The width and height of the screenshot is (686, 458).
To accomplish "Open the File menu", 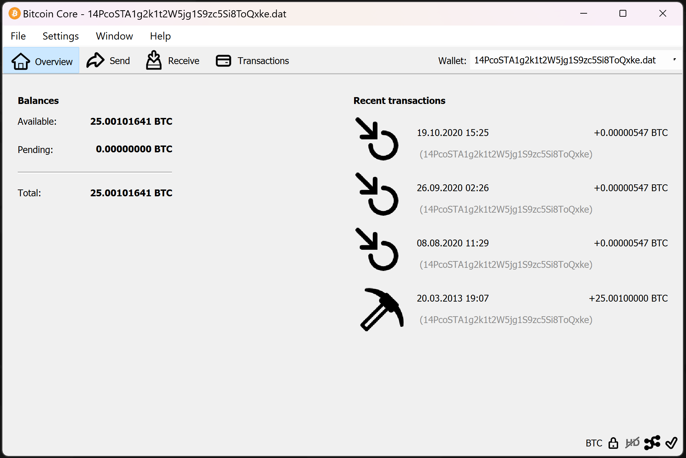I will pyautogui.click(x=18, y=36).
